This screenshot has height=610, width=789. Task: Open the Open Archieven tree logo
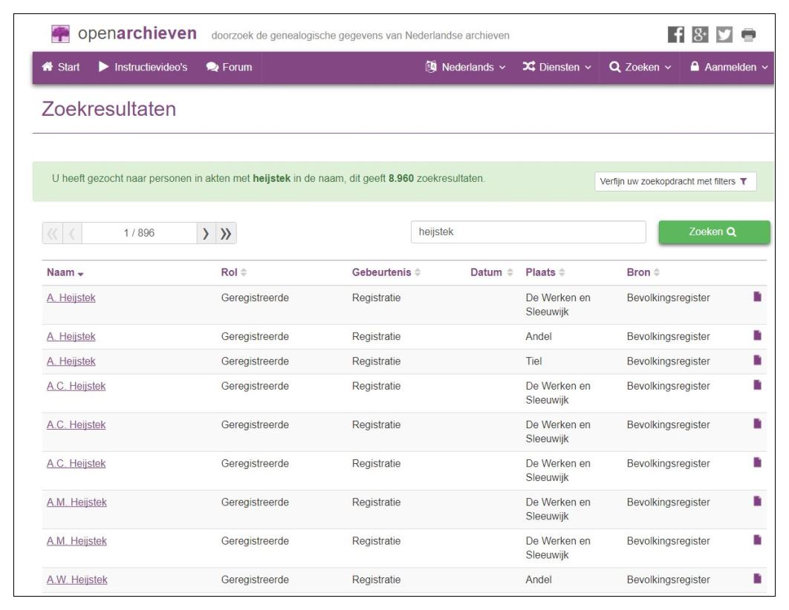click(60, 34)
